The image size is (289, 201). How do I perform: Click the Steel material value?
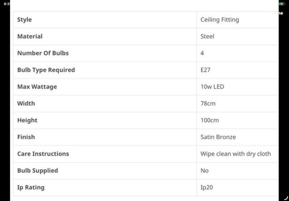click(207, 36)
